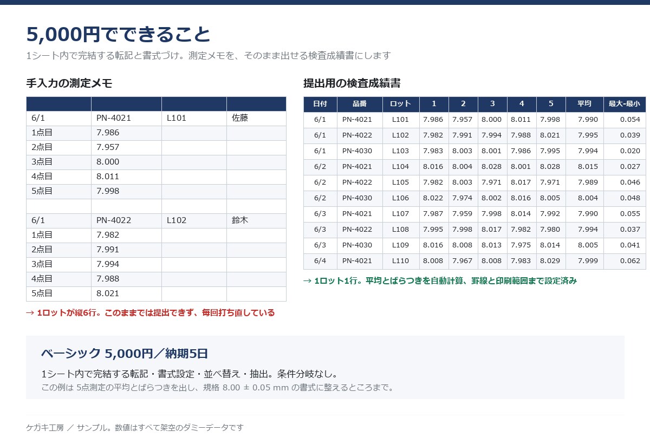Click the "ロット" column header

pos(401,104)
